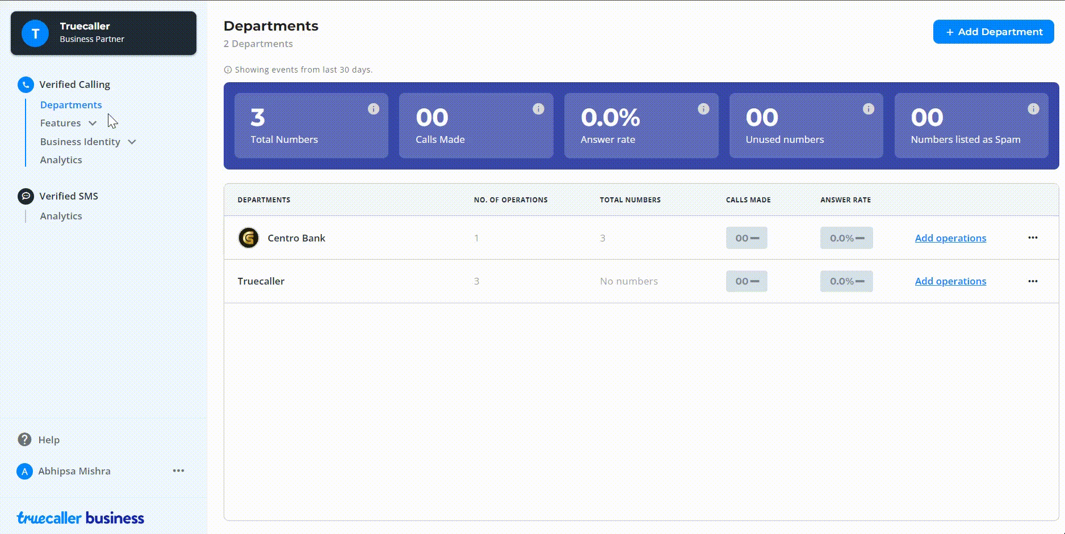Open user options beside Abhipsa Mishra
The height and width of the screenshot is (534, 1065).
click(x=178, y=471)
